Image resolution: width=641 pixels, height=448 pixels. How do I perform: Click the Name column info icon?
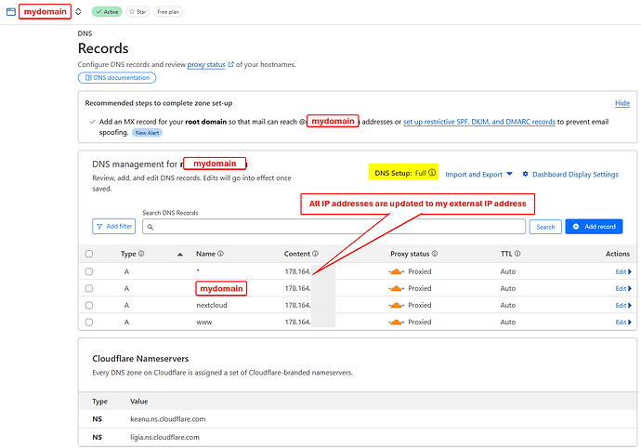[x=221, y=254]
